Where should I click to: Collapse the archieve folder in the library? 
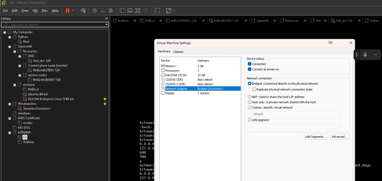click(15, 85)
